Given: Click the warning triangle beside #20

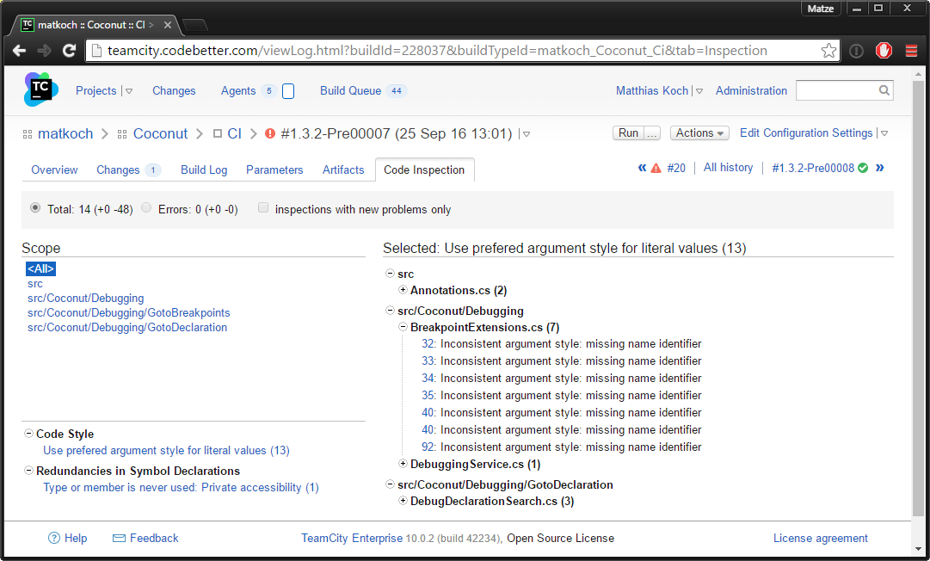Looking at the screenshot, I should point(656,169).
